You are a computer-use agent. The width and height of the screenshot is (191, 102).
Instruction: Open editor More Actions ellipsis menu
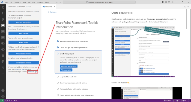tap(189, 7)
